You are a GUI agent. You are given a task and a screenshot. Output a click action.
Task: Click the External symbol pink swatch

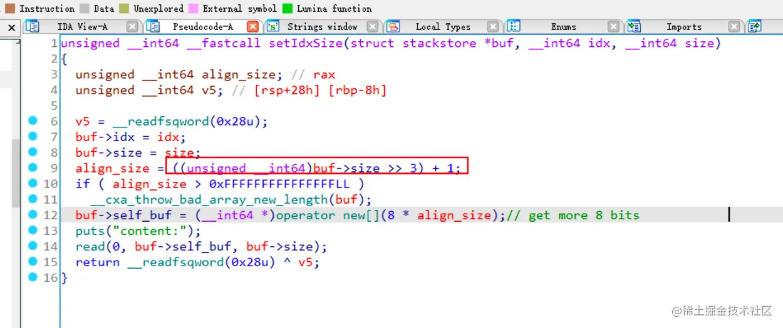click(193, 9)
